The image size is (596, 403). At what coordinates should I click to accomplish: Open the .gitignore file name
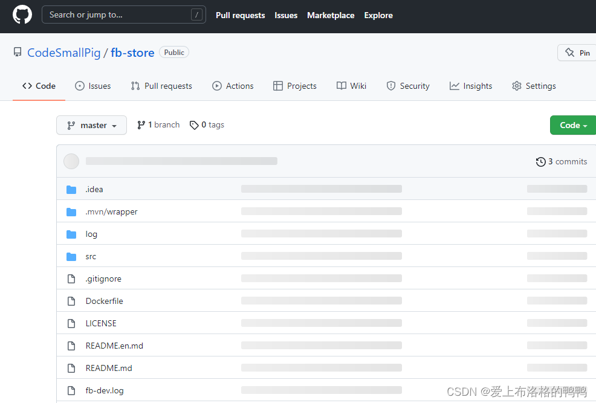point(103,279)
